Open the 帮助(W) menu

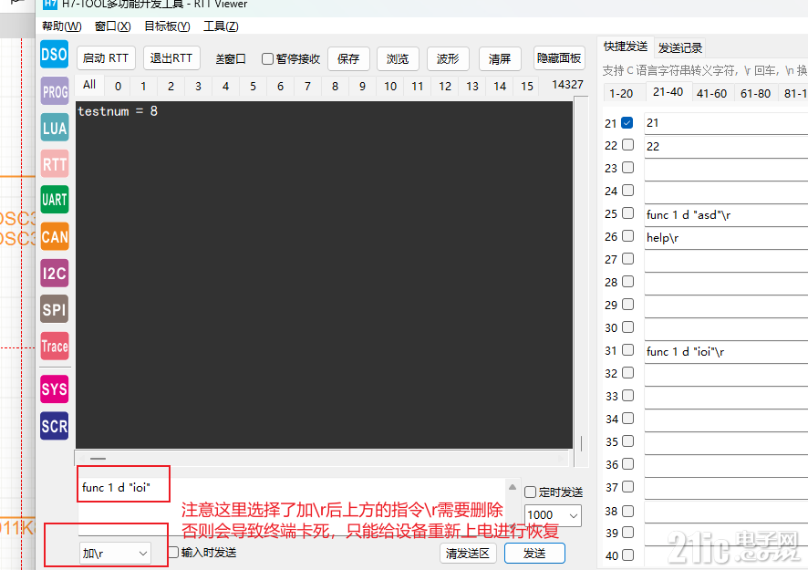pyautogui.click(x=62, y=26)
